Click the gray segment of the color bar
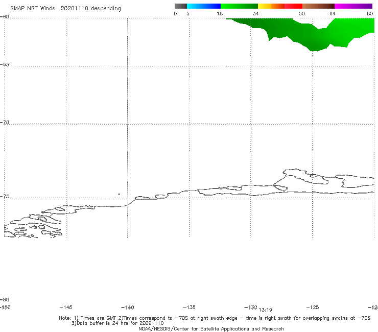The image size is (378, 332). point(180,6)
